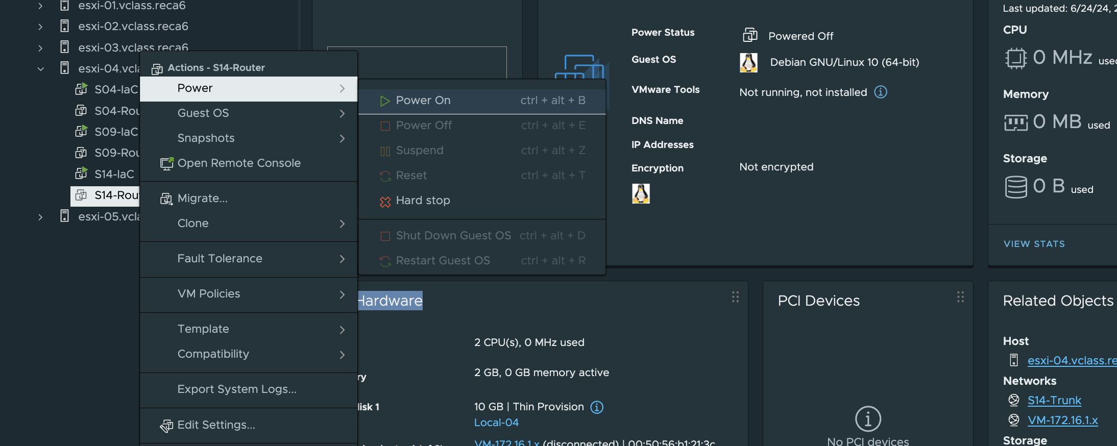
Task: Select Migrate... from the Actions menu
Action: tap(249, 199)
